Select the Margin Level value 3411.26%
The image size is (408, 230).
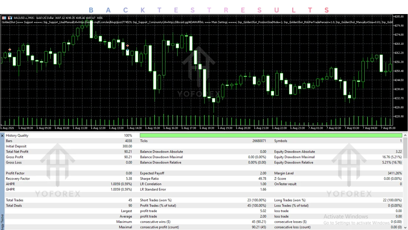395,173
